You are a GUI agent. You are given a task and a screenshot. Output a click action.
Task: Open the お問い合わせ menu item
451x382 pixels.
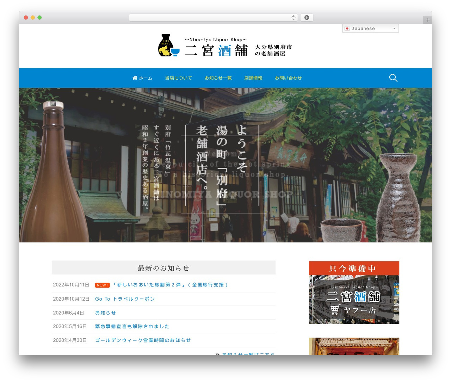[288, 78]
